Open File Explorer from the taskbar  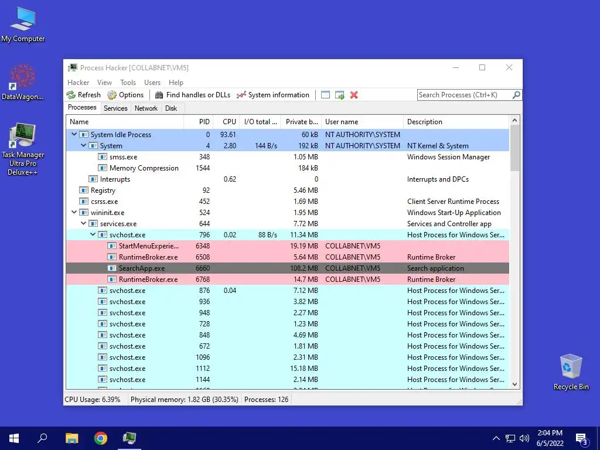click(71, 438)
